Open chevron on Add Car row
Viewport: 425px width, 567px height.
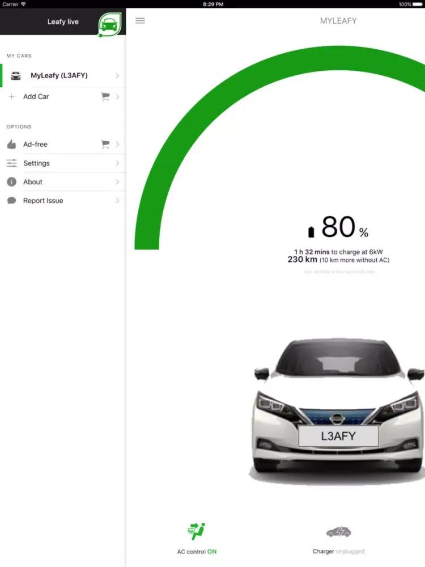point(117,96)
